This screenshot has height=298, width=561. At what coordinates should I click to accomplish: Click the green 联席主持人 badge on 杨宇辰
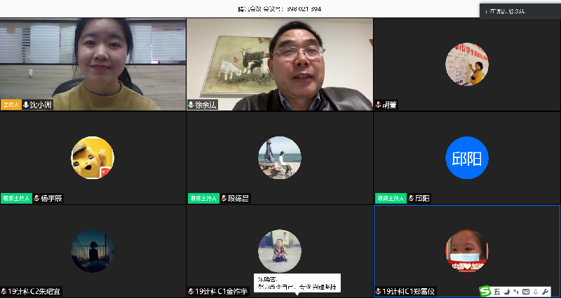(x=16, y=199)
